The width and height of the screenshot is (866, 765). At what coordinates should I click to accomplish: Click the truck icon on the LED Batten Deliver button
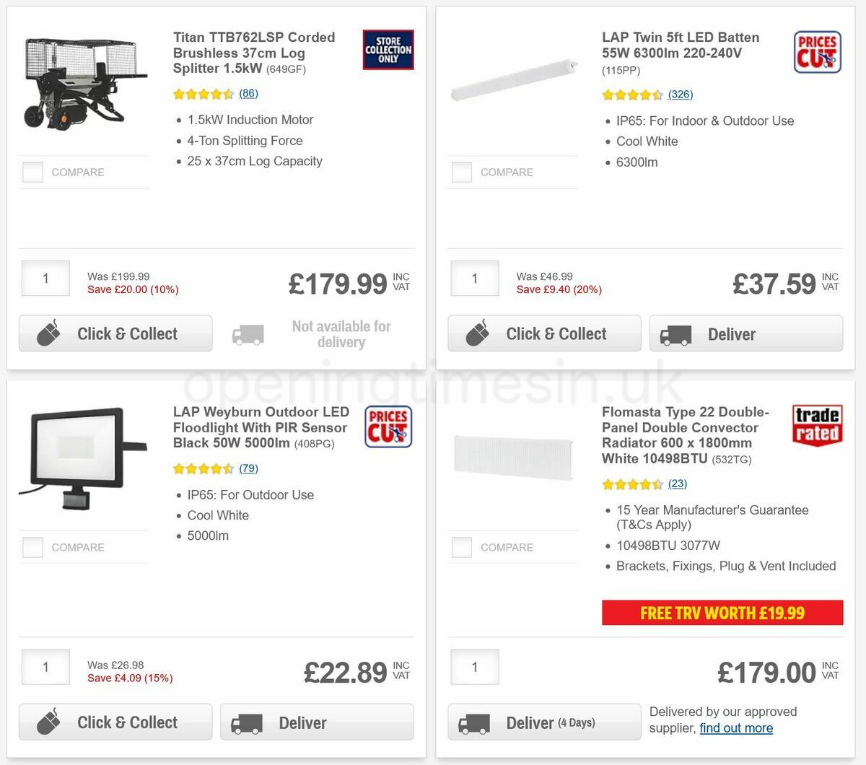coord(675,333)
